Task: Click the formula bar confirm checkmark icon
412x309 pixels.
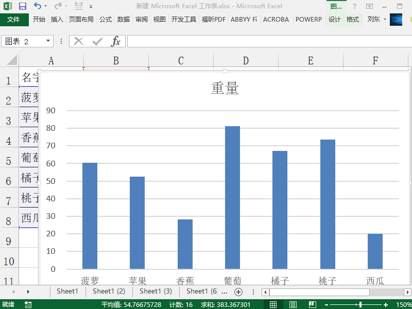Action: [x=97, y=41]
